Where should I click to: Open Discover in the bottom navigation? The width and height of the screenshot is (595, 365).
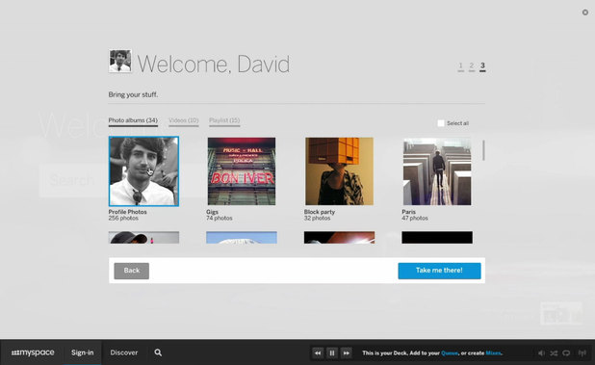pos(123,352)
